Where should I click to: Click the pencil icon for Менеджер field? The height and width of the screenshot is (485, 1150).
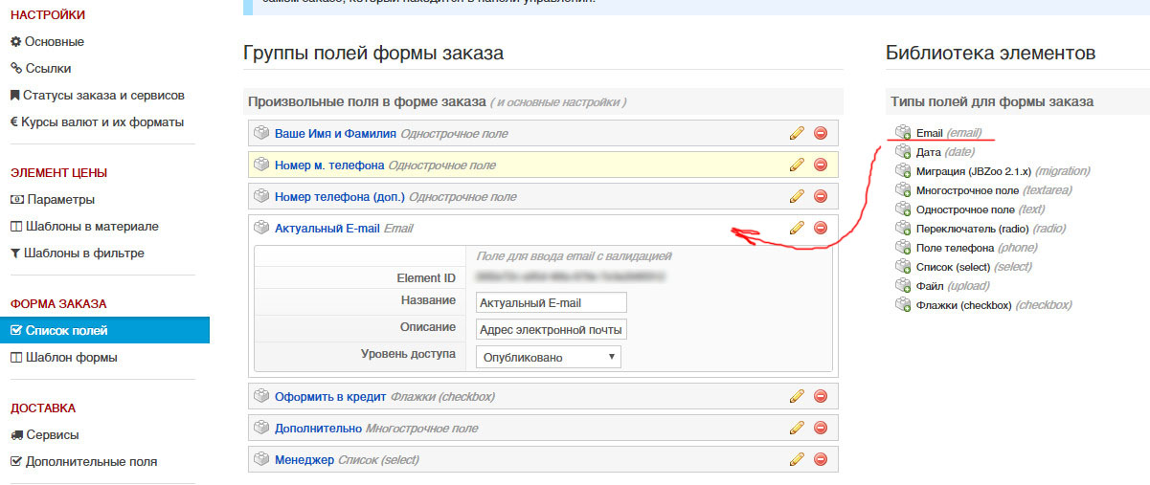pyautogui.click(x=797, y=459)
